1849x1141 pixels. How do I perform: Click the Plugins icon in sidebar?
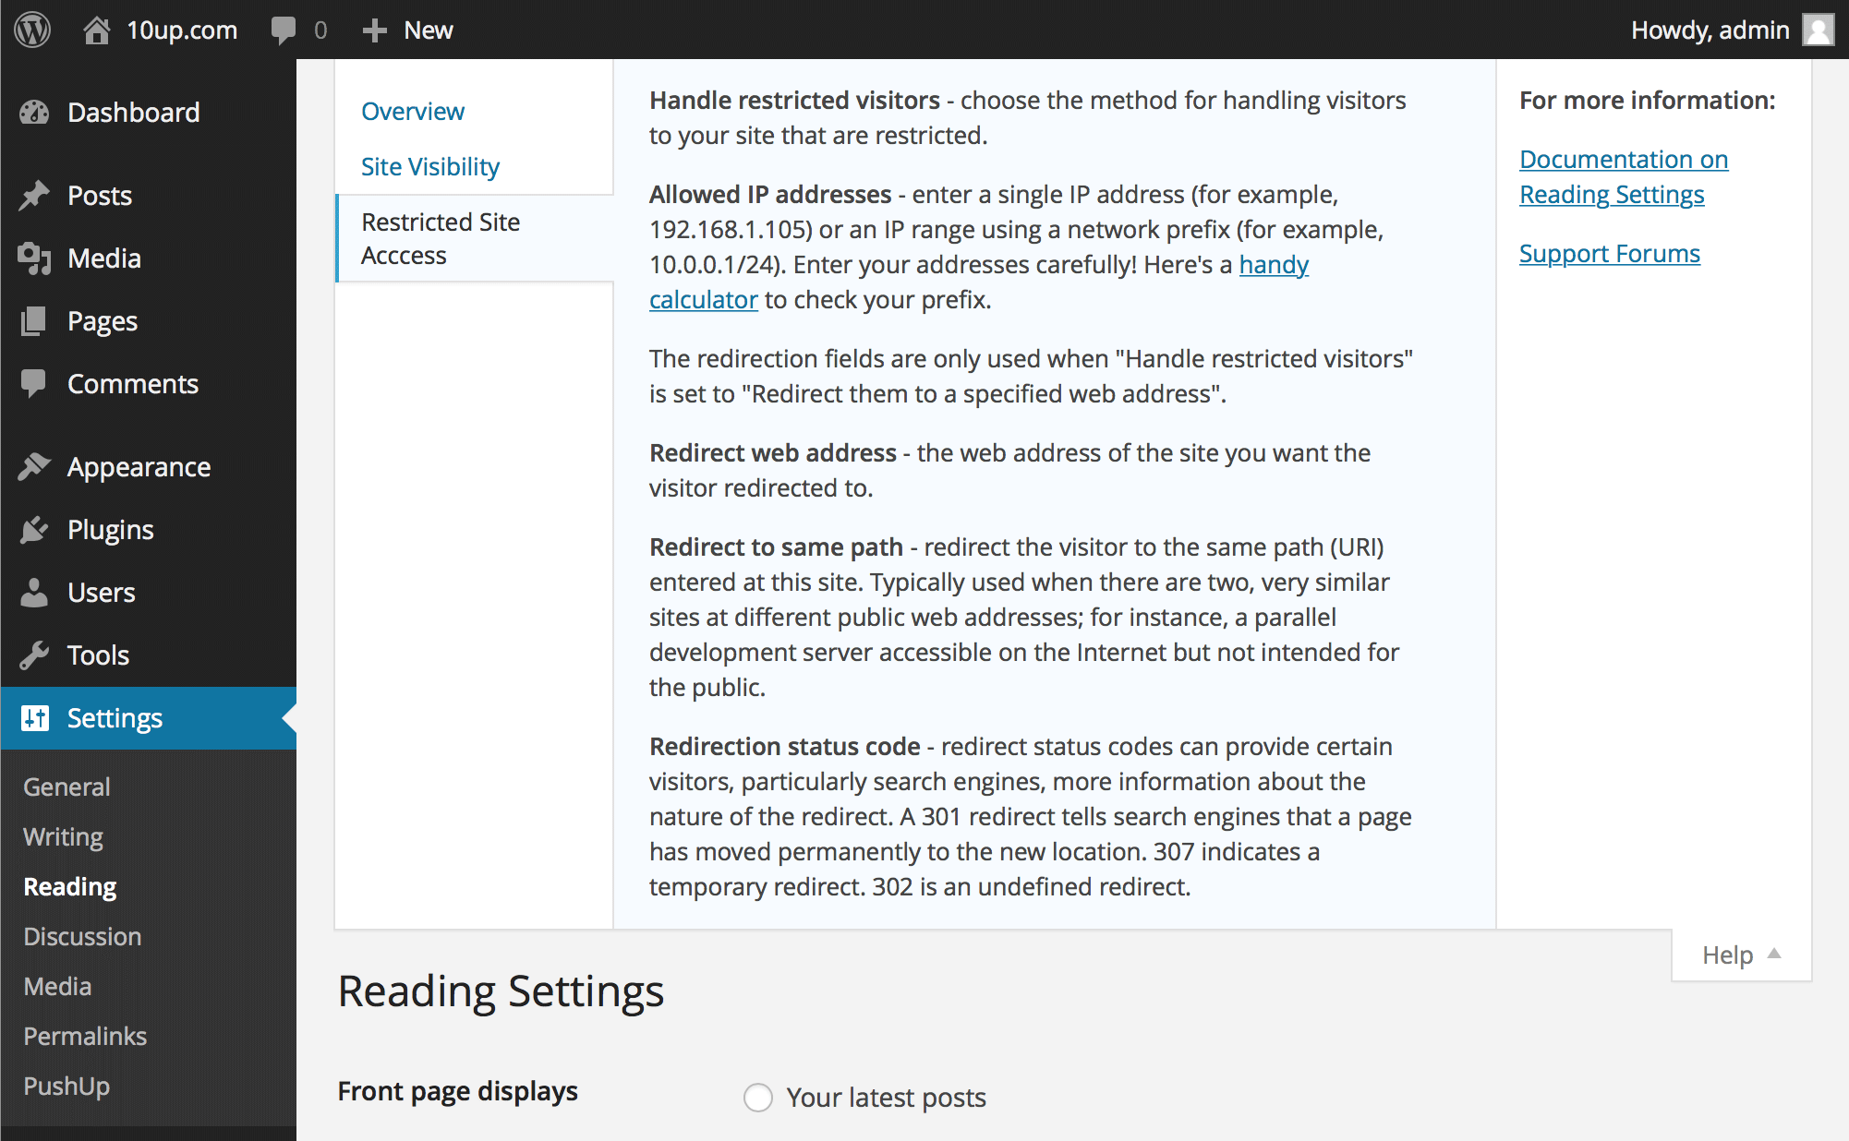(38, 528)
